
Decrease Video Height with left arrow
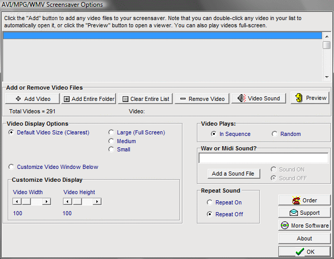pyautogui.click(x=68, y=201)
